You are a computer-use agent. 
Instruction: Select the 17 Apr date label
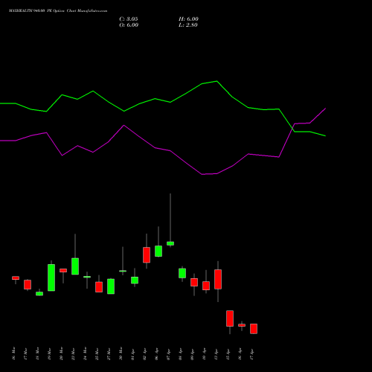pos(251,353)
